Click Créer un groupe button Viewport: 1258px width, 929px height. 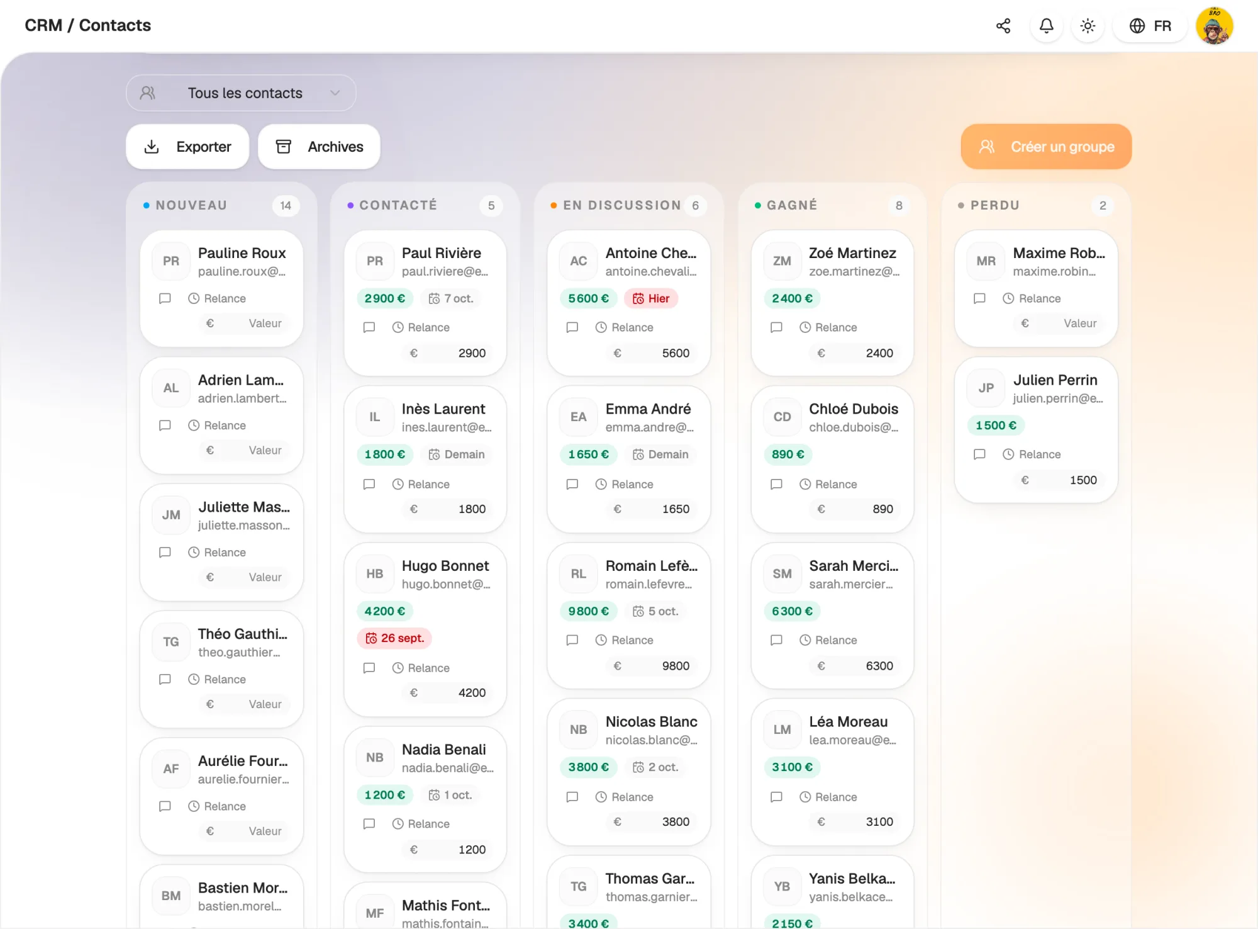point(1046,147)
